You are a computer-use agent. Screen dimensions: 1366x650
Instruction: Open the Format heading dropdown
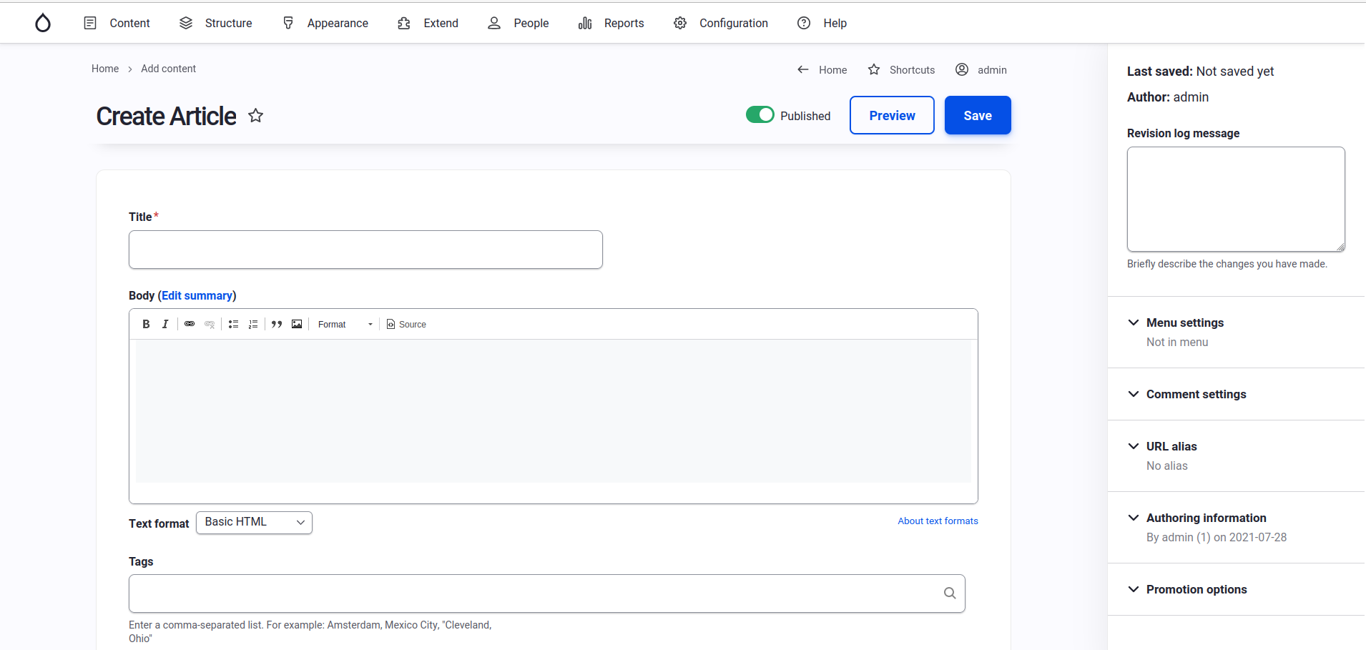click(345, 324)
